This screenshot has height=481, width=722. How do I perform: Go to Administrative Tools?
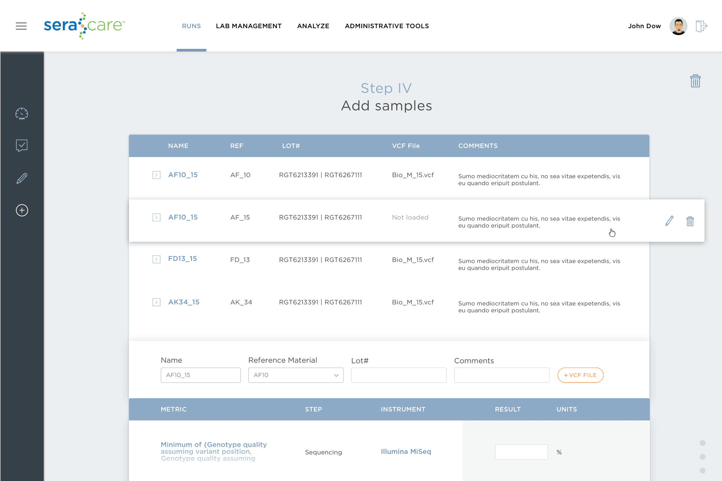tap(387, 26)
